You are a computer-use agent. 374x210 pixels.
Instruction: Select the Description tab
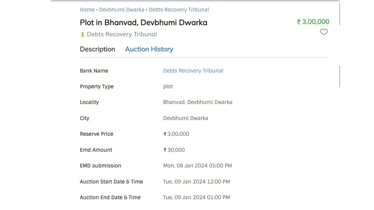click(97, 49)
